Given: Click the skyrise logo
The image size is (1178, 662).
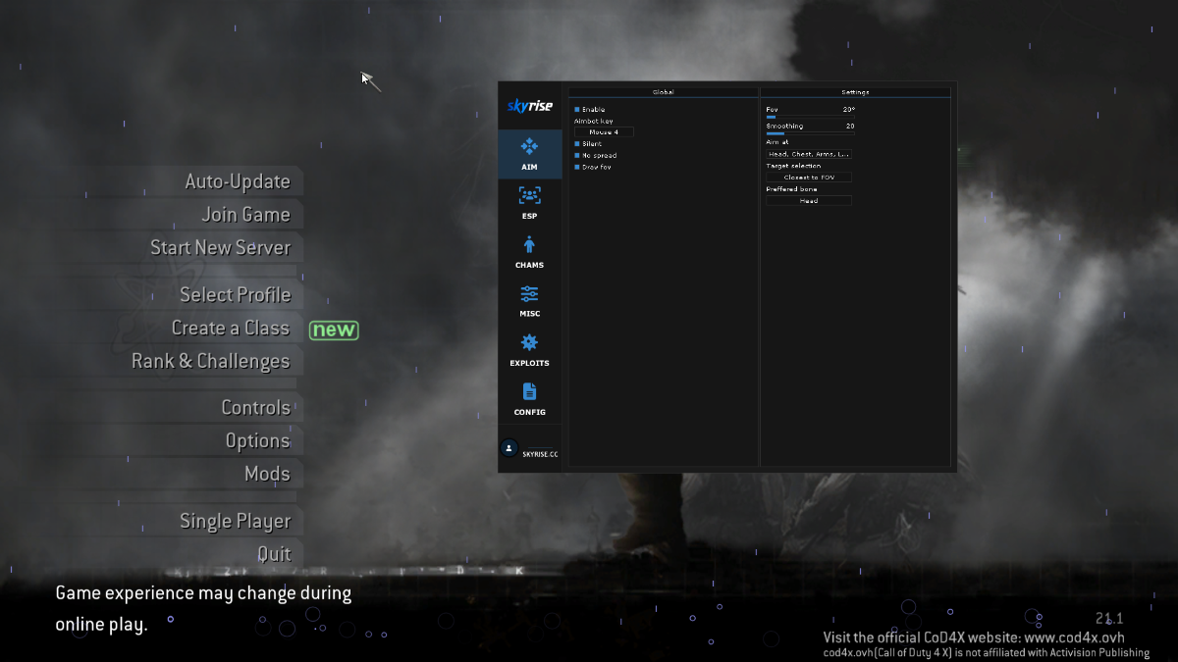Looking at the screenshot, I should pyautogui.click(x=529, y=106).
